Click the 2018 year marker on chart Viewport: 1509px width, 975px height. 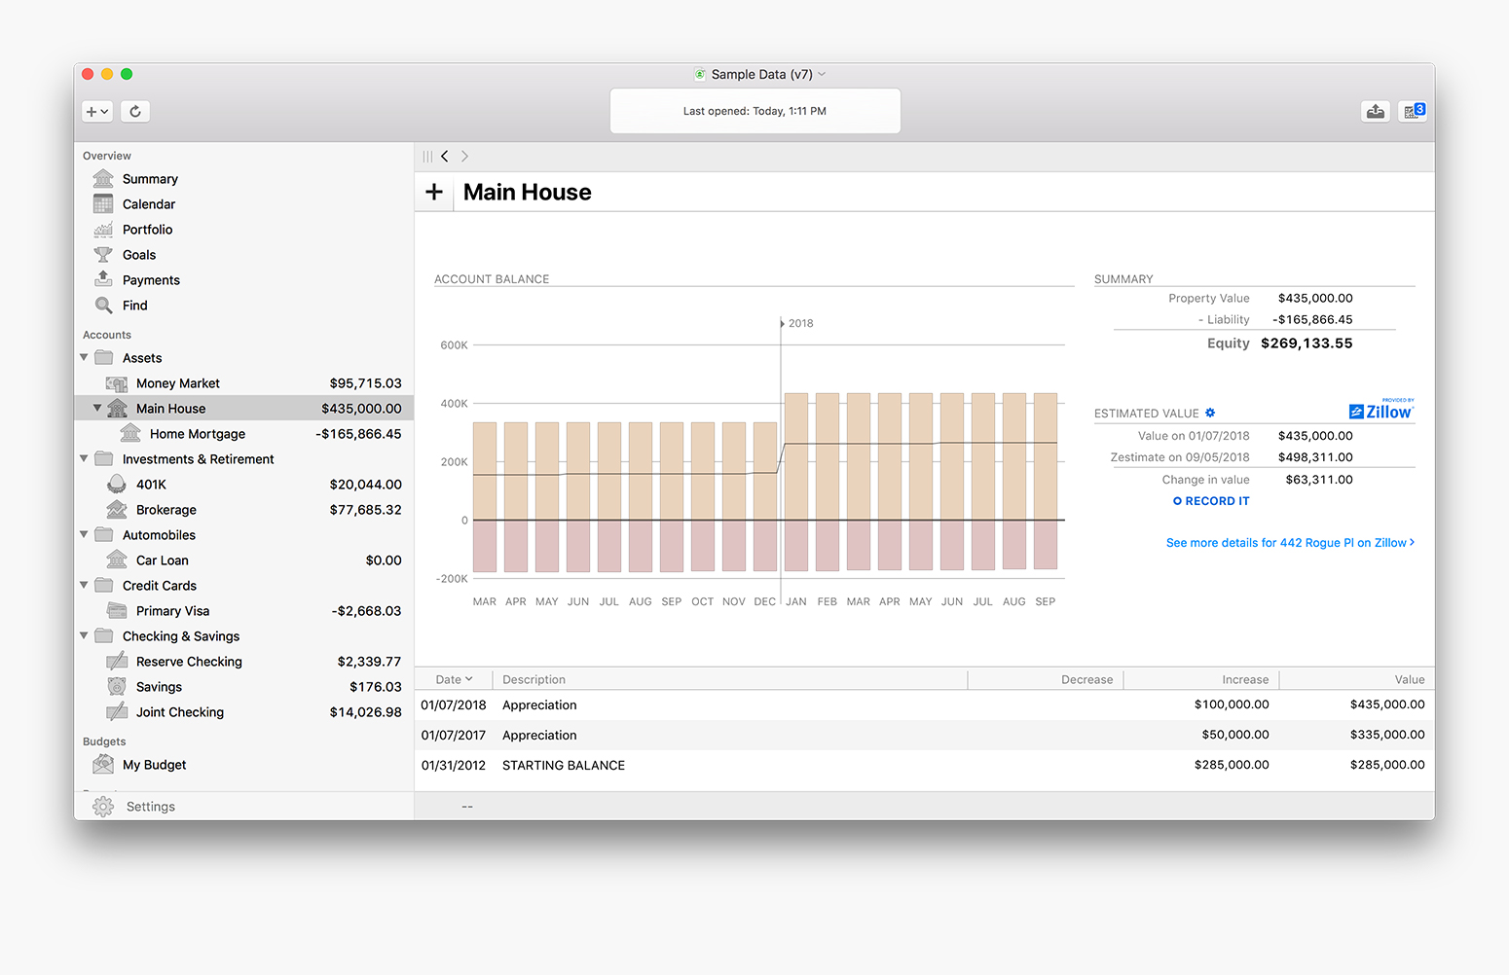[797, 323]
